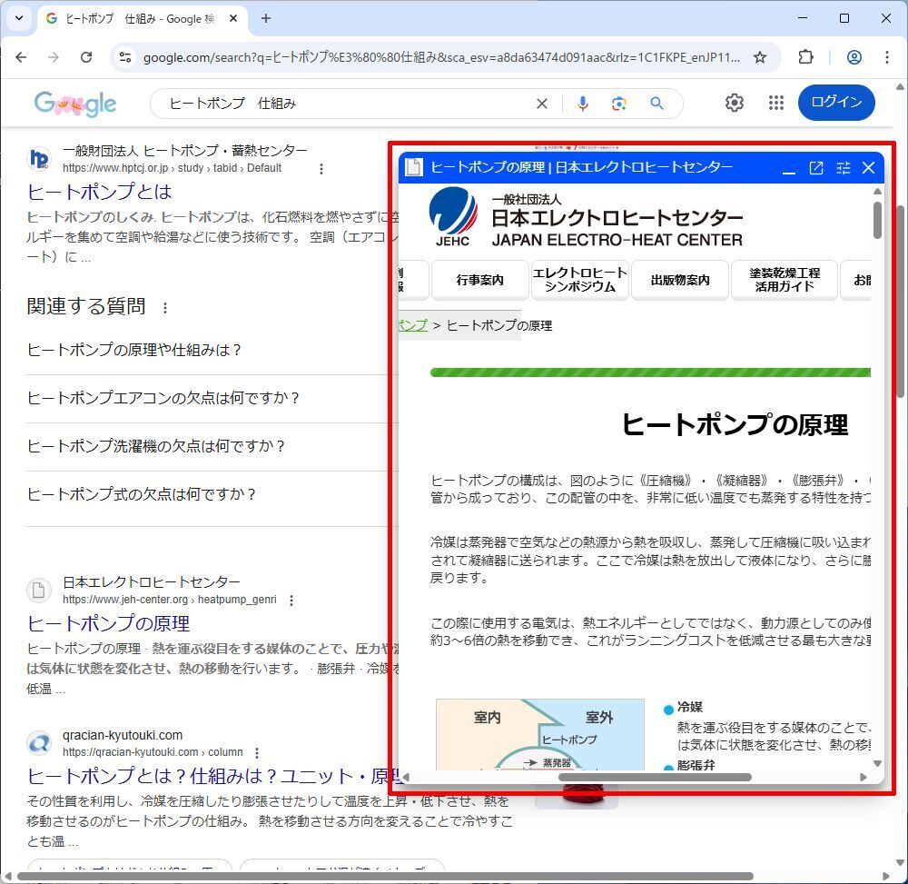Click the preview scroll-down arrow
Image resolution: width=908 pixels, height=884 pixels.
click(877, 764)
